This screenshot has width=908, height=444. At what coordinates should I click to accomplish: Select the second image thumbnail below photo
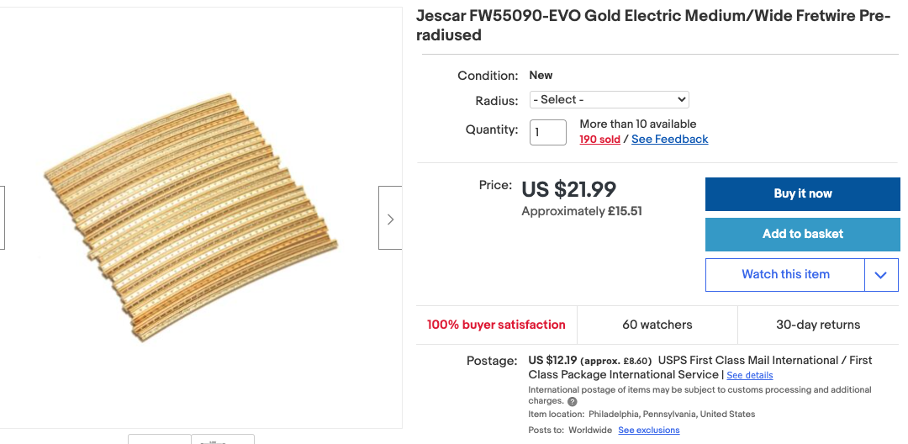pyautogui.click(x=223, y=439)
